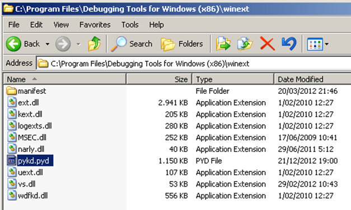This screenshot has height=210, width=351.
Task: Select the MSEC.dll file icon
Action: coord(12,137)
